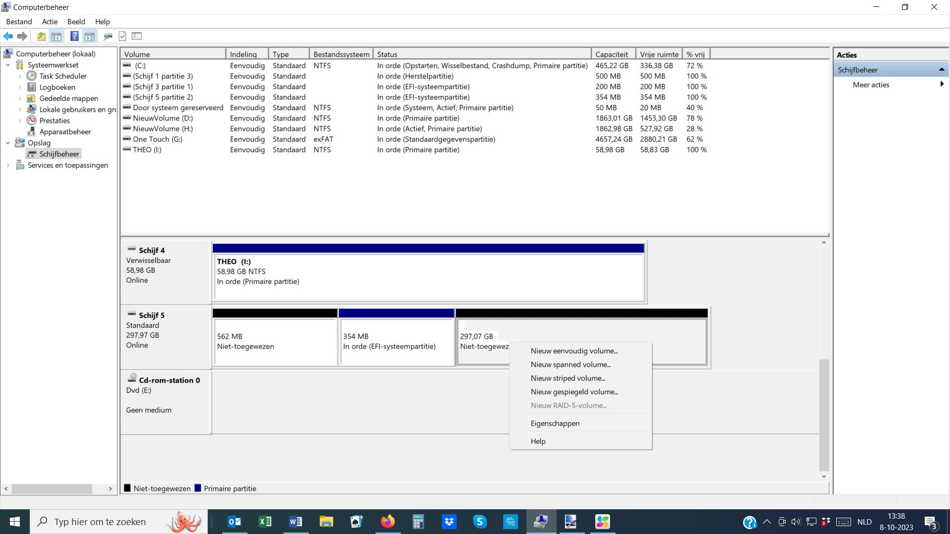Open Firefox from the taskbar
This screenshot has height=534, width=950.
[387, 522]
